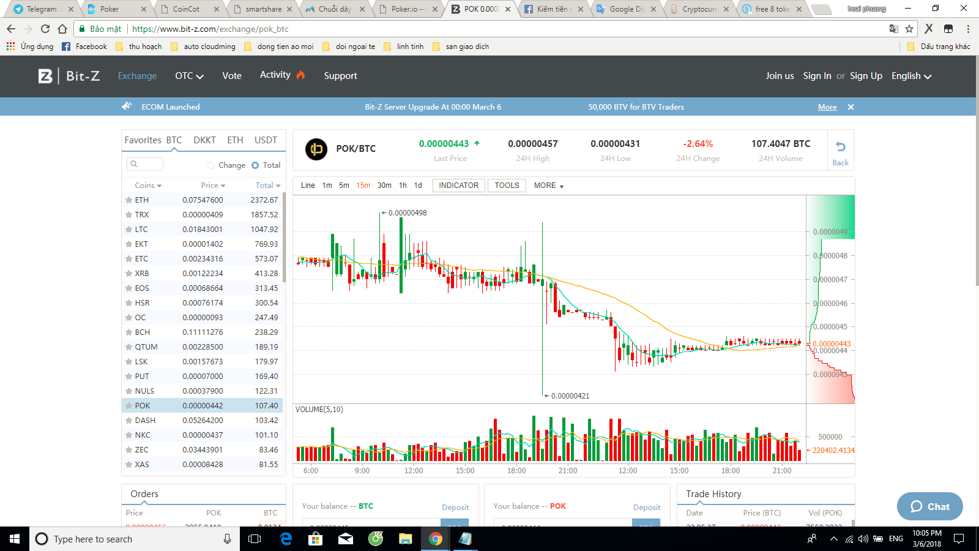Click the POK Deposit link

coord(647,507)
